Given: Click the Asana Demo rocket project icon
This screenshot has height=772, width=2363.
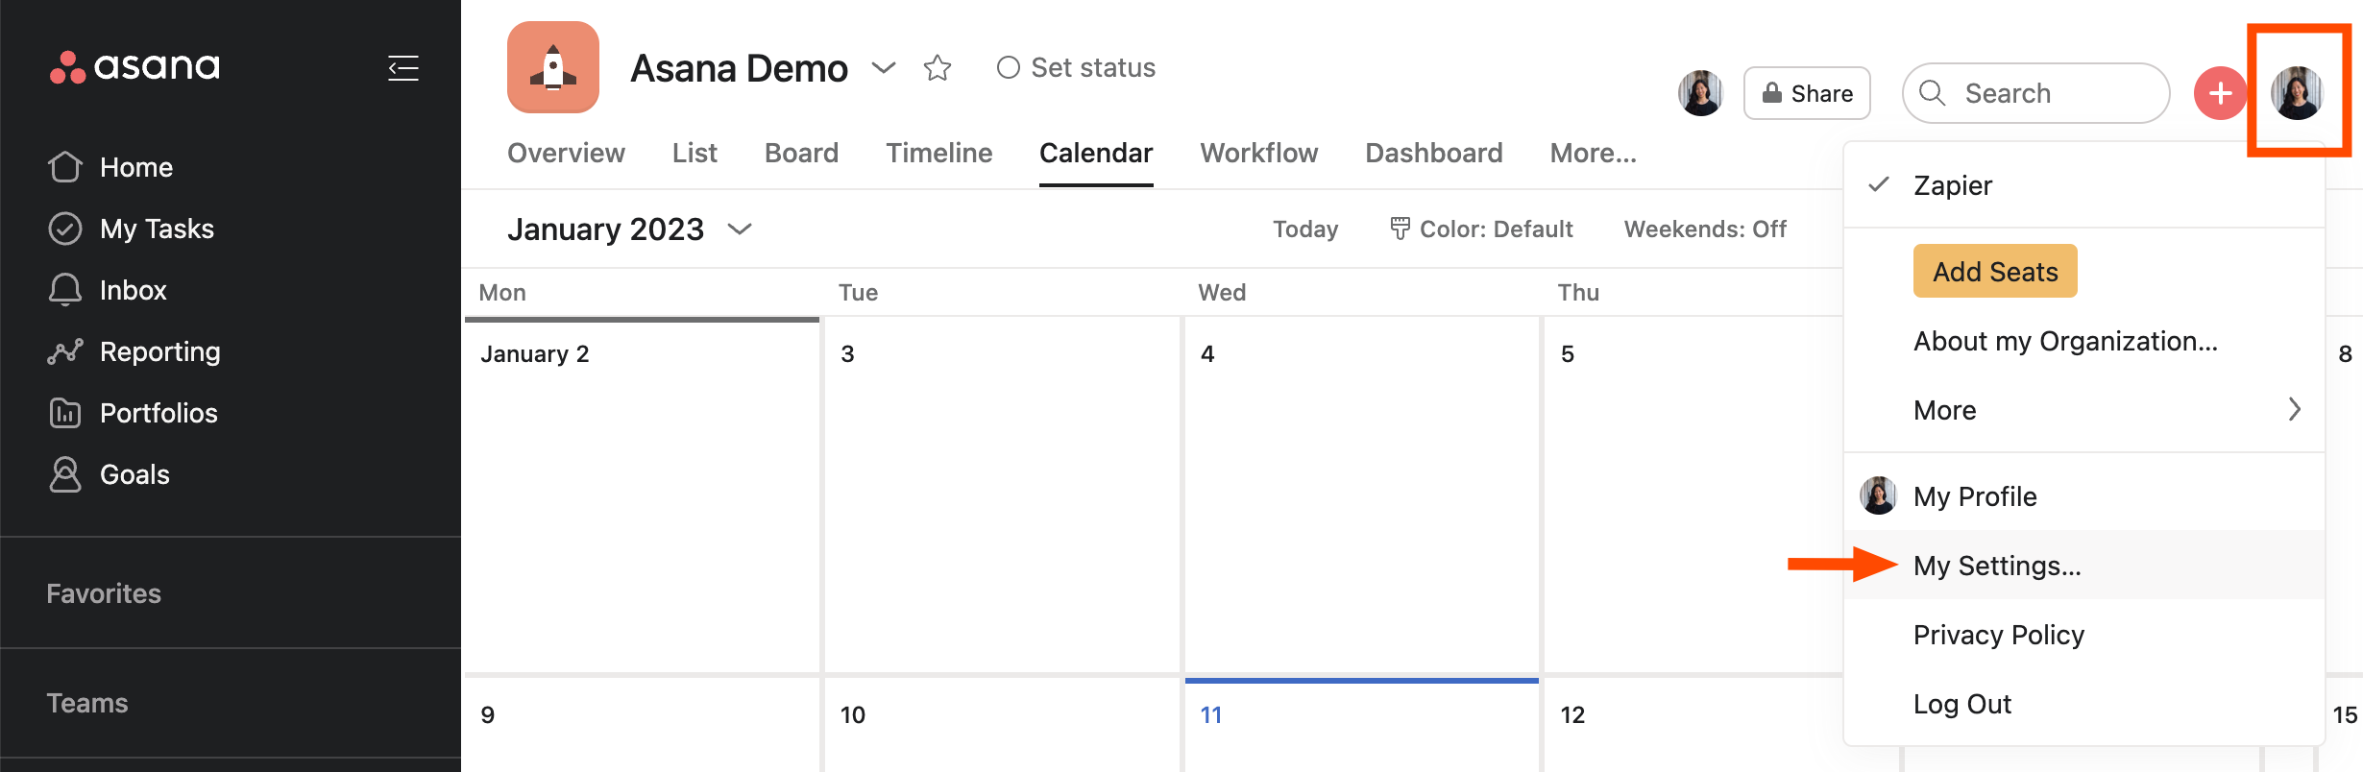Looking at the screenshot, I should point(553,67).
